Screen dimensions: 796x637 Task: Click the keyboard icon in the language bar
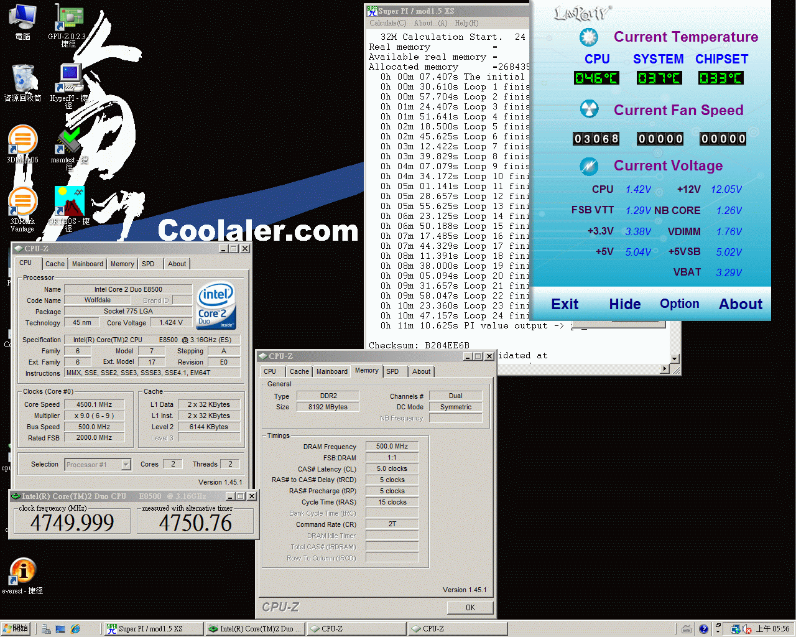686,629
